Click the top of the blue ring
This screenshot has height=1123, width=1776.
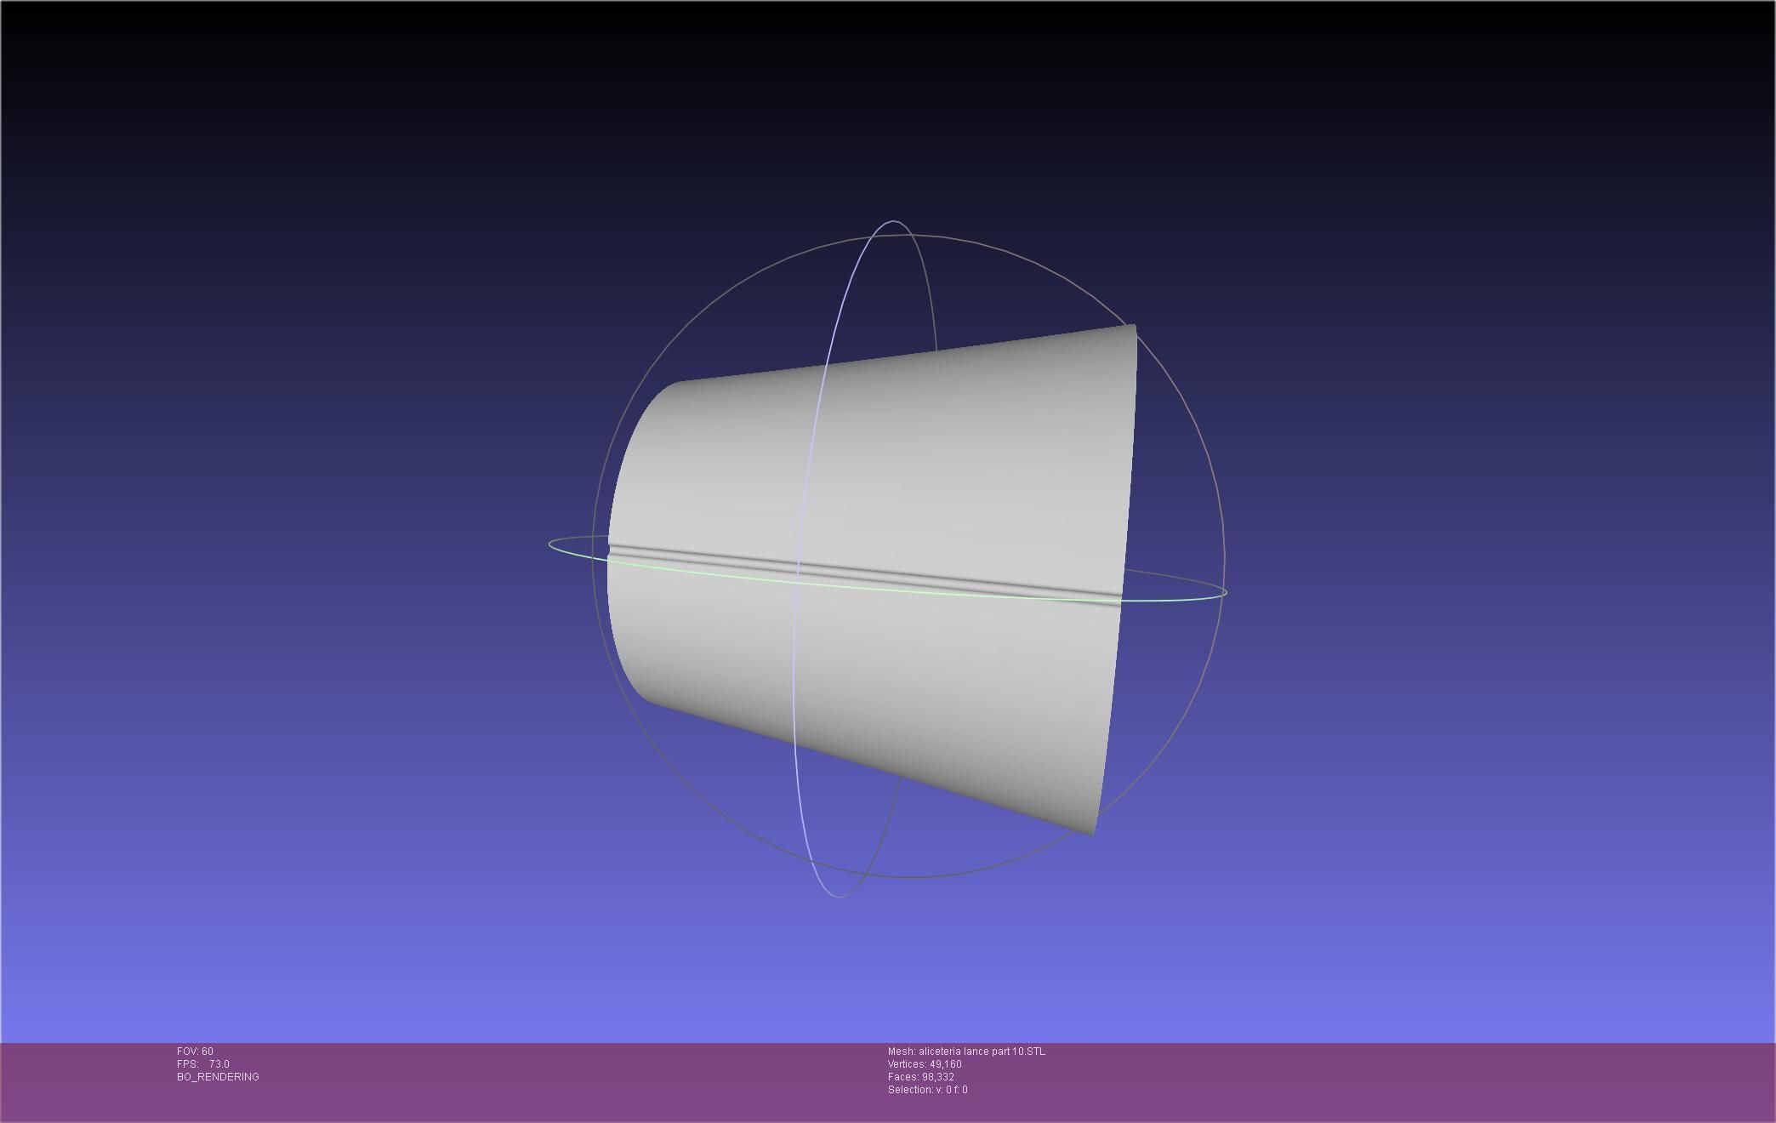(893, 221)
